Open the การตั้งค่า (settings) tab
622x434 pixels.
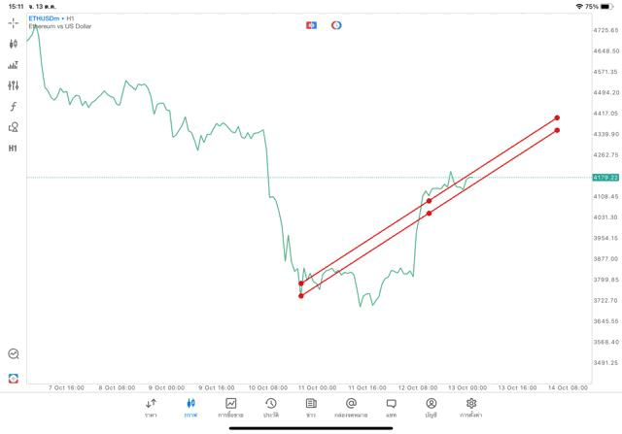tap(471, 408)
